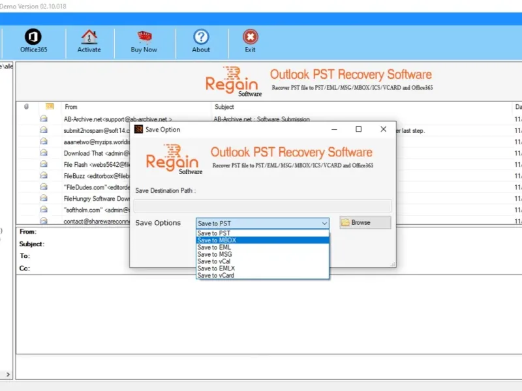522x391 pixels.
Task: Open the About help icon
Action: click(x=201, y=37)
